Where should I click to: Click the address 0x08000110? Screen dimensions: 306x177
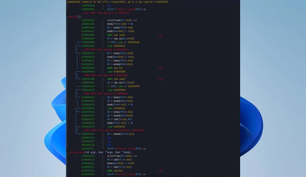pos(88,138)
